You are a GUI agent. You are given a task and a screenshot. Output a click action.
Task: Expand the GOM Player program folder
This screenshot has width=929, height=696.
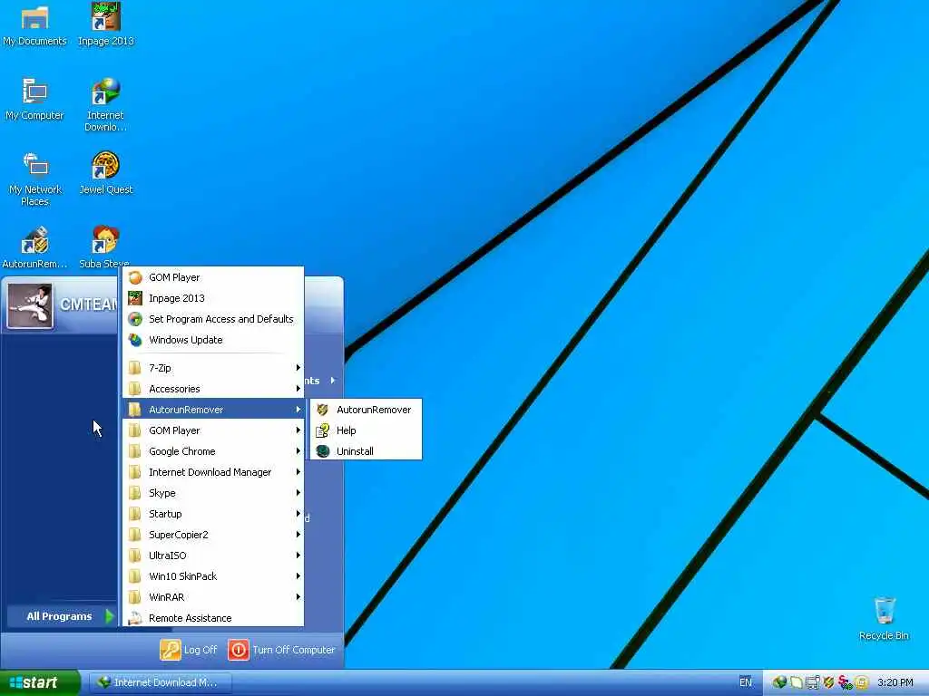click(x=213, y=430)
